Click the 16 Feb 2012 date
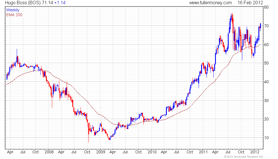The image size is (278, 159). tap(250, 3)
